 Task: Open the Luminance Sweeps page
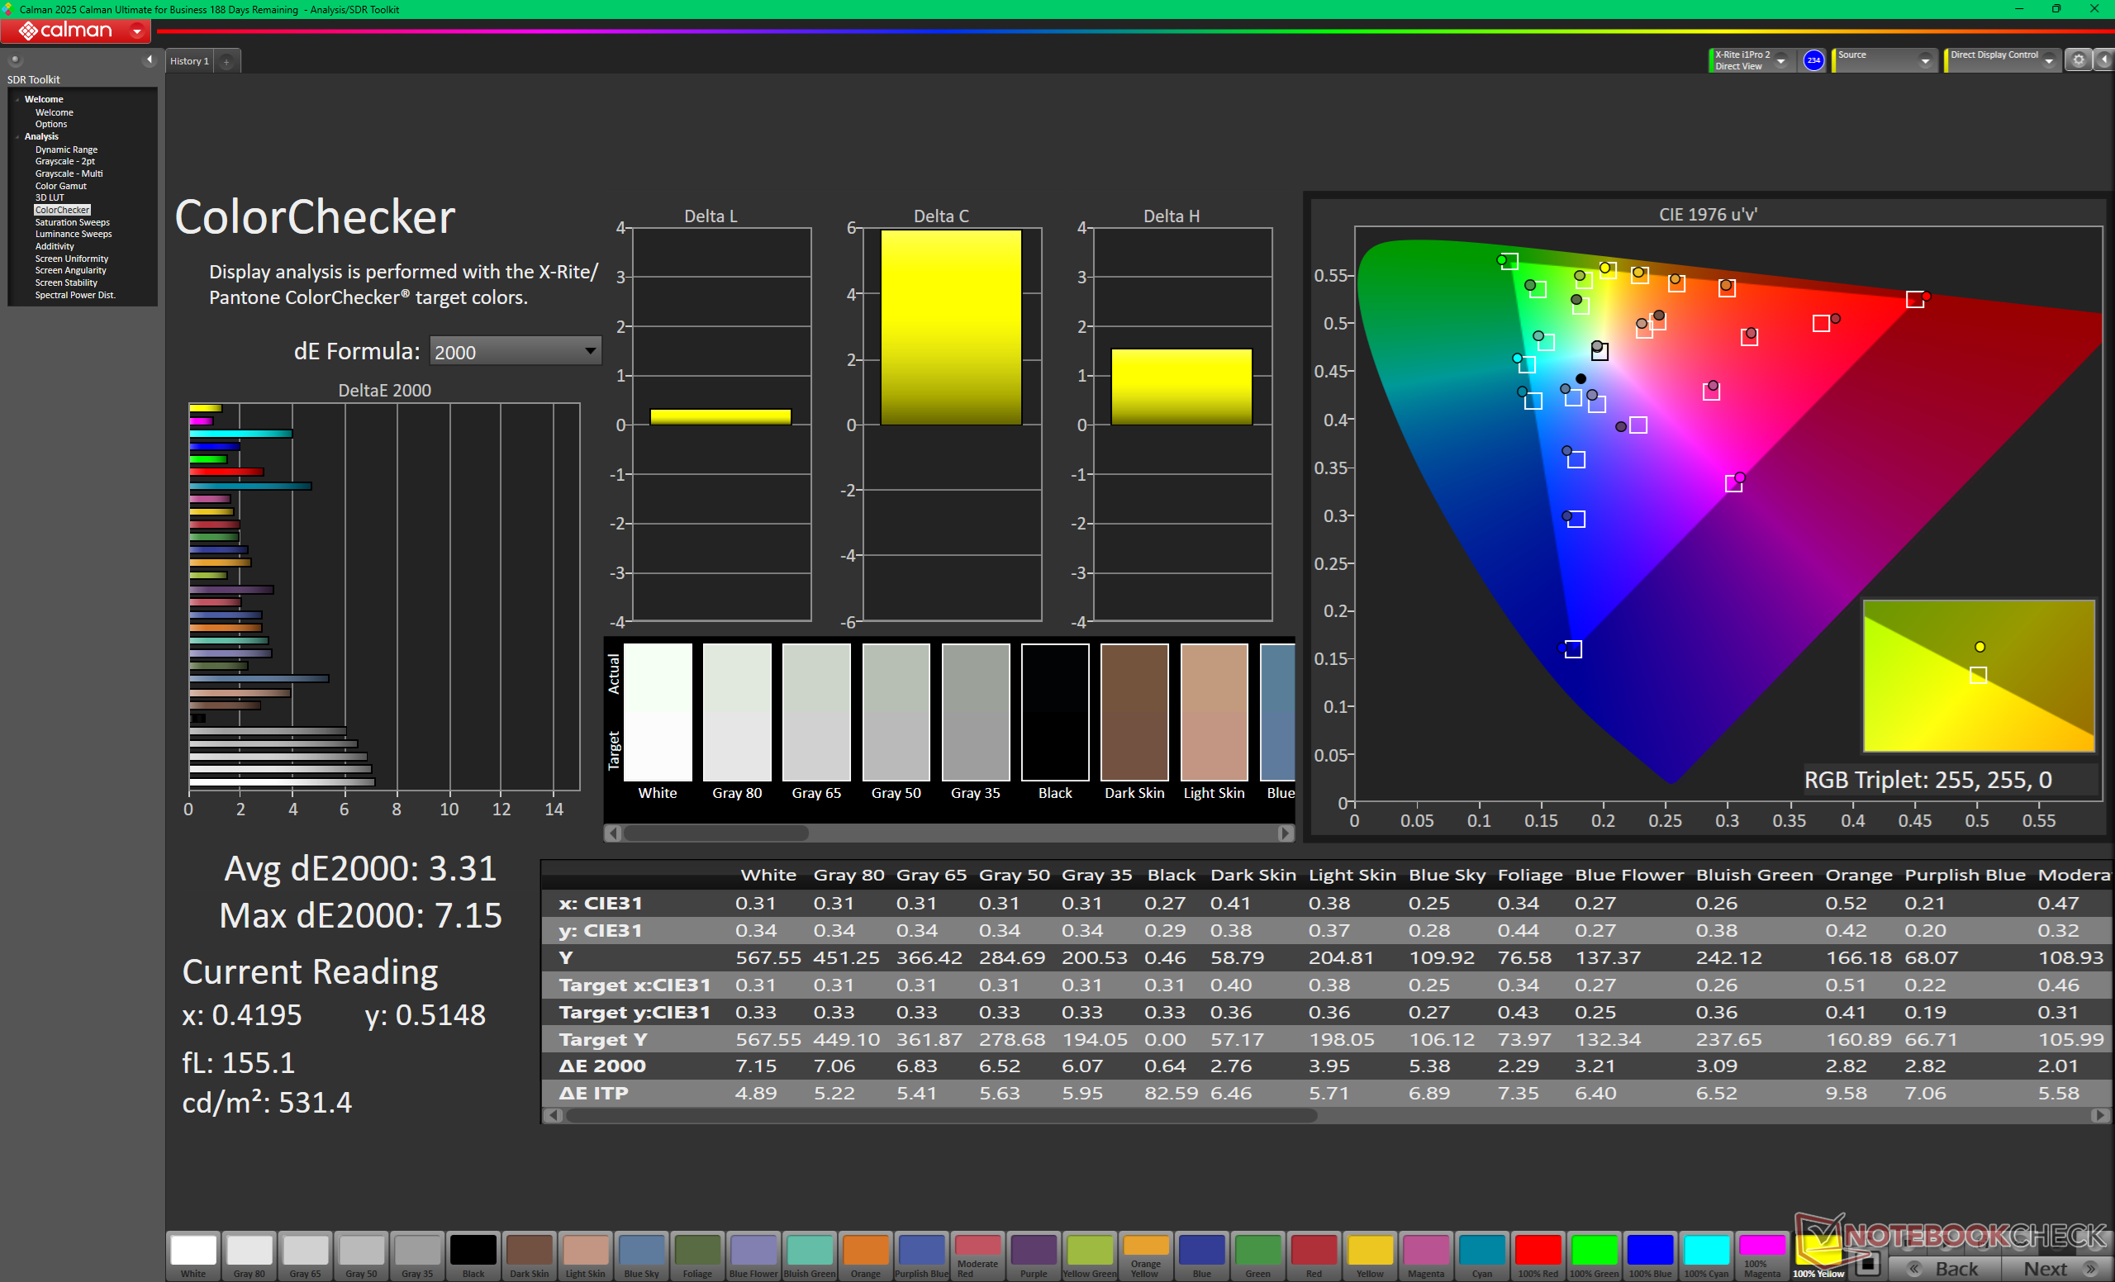point(73,235)
